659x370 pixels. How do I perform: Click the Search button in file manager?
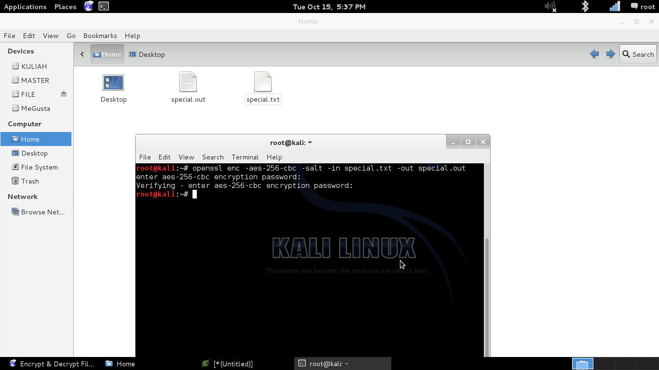(638, 54)
